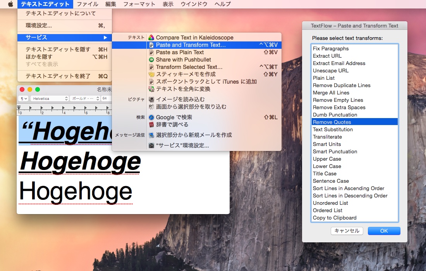
Task: Click the Pushbullet icon in Services menu
Action: pos(151,60)
